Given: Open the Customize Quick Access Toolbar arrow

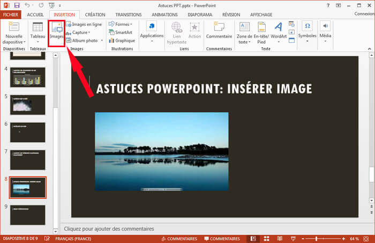Looking at the screenshot, I should (x=60, y=5).
